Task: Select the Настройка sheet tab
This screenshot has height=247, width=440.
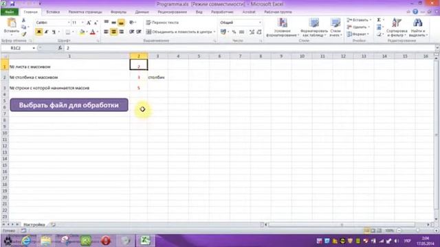Action: click(x=34, y=224)
